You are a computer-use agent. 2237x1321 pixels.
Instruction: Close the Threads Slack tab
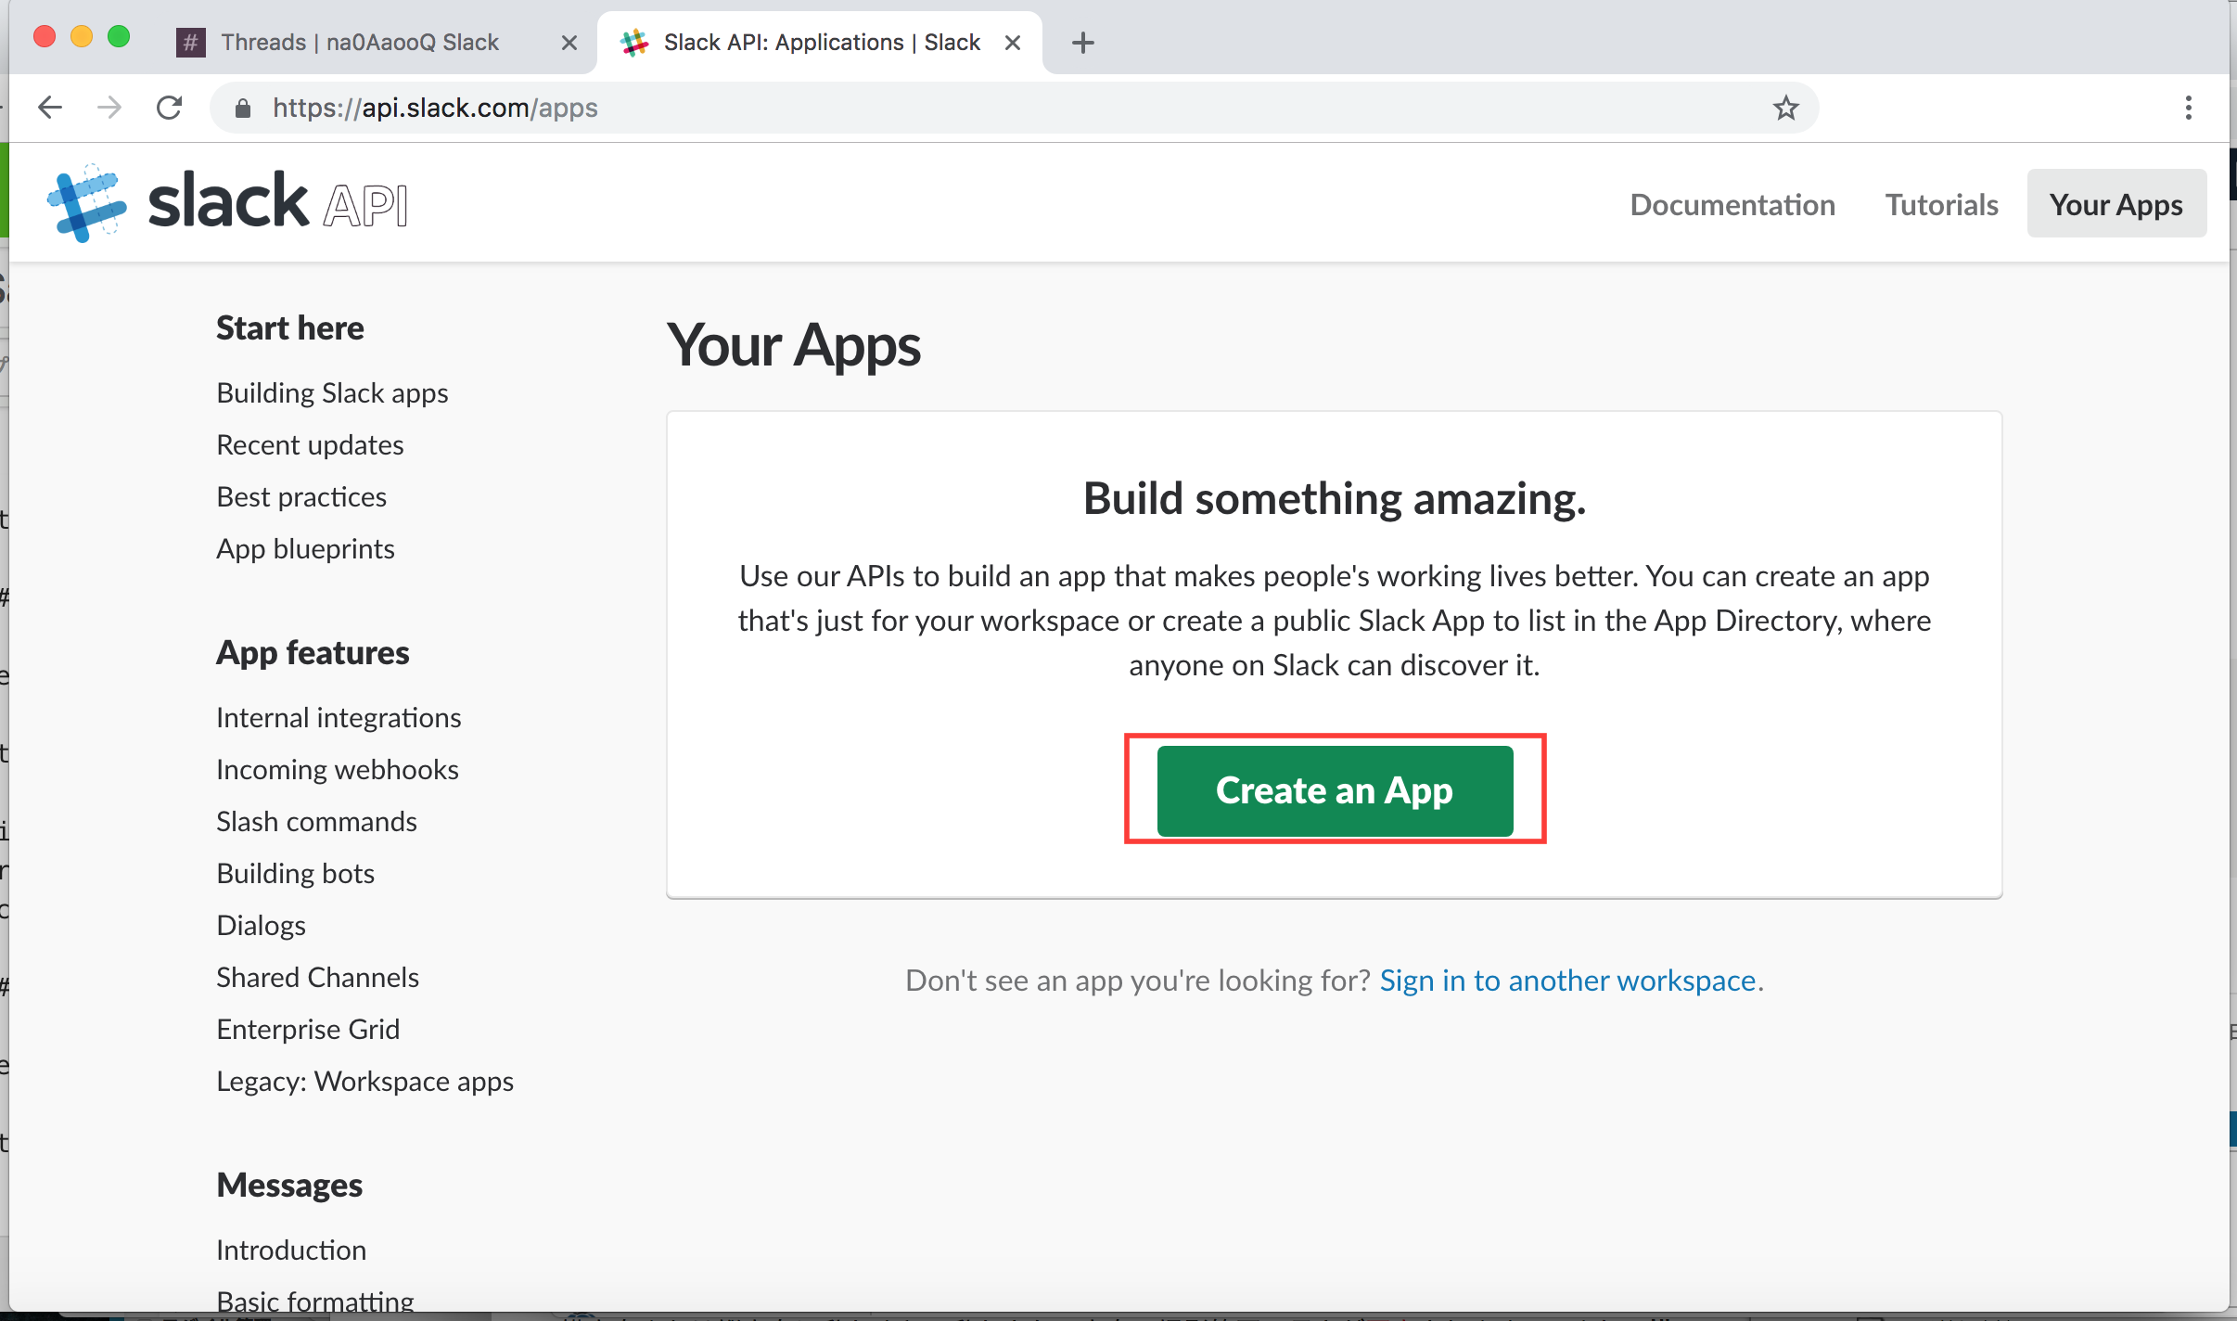[569, 43]
